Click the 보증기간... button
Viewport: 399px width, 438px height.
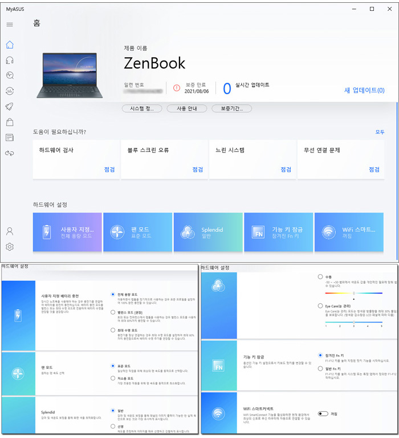(x=231, y=109)
